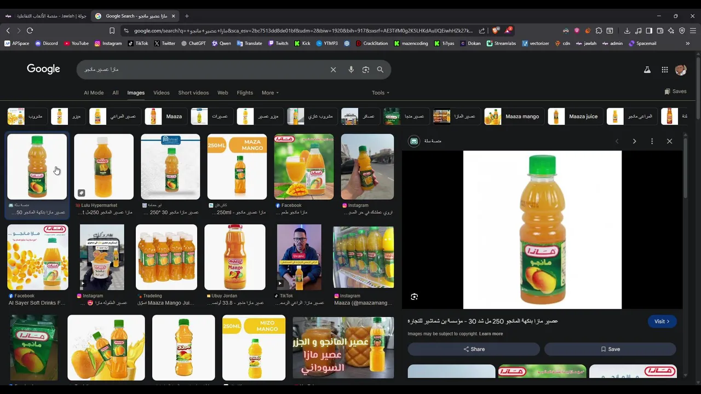The width and height of the screenshot is (701, 394).
Task: Click the share icon in address bar
Action: tap(482, 31)
